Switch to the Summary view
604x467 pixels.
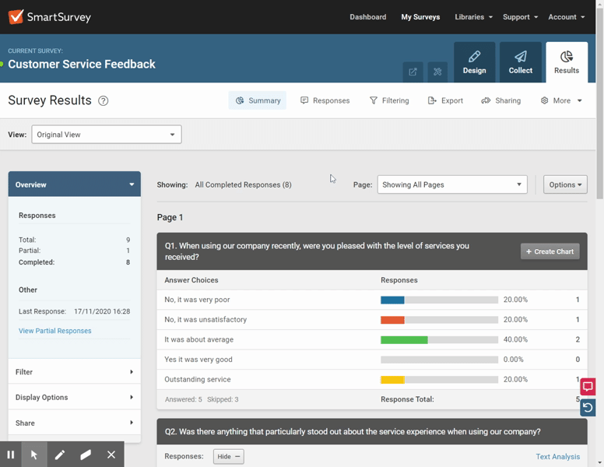click(x=258, y=100)
